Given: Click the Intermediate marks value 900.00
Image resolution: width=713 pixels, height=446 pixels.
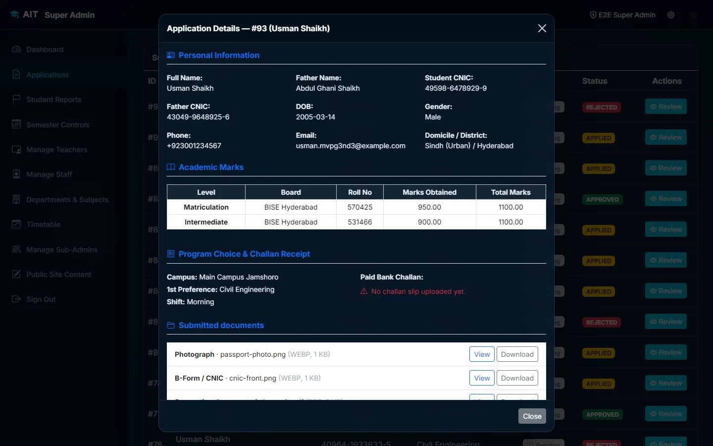Looking at the screenshot, I should pyautogui.click(x=429, y=222).
